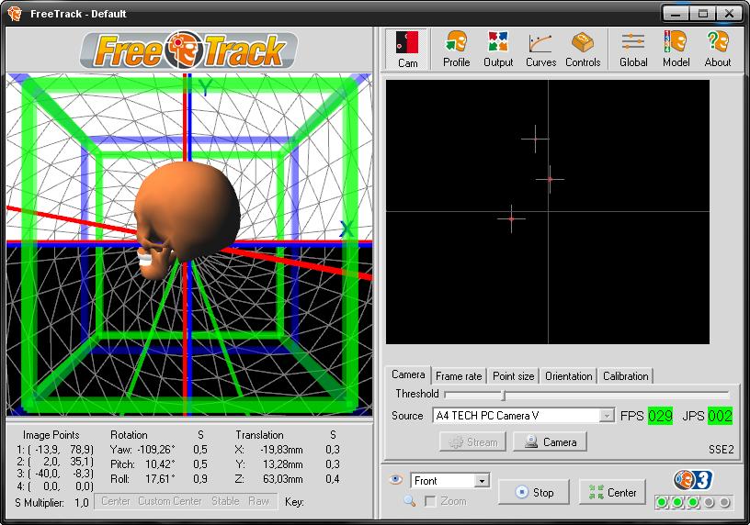The width and height of the screenshot is (750, 525).
Task: Click the fourth gray status LED
Action: coord(709,502)
